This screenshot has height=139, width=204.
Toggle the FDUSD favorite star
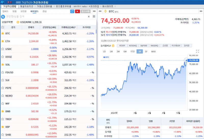pos(3,72)
